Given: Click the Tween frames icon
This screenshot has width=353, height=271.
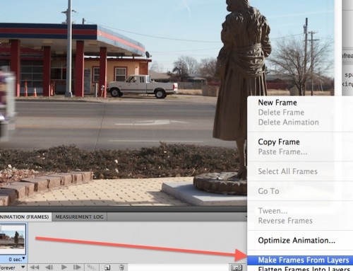Looking at the screenshot, I should (x=92, y=267).
